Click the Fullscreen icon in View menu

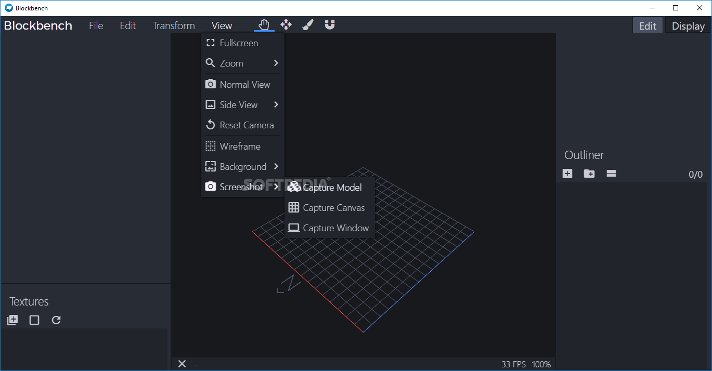click(210, 43)
